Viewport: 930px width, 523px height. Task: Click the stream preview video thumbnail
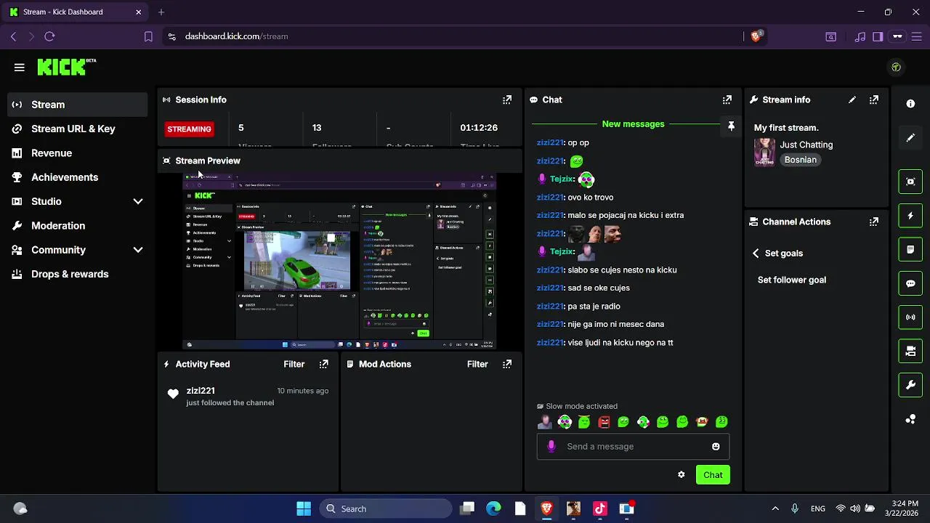[x=339, y=261]
